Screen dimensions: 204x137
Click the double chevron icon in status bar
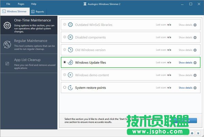pyautogui.click(x=198, y=133)
